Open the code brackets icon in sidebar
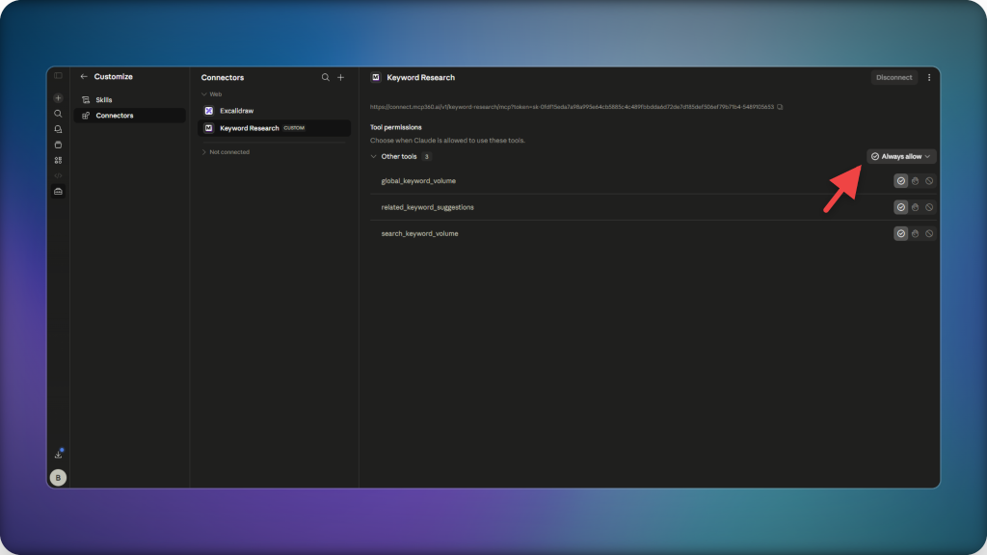Viewport: 987px width, 555px height. coord(58,175)
